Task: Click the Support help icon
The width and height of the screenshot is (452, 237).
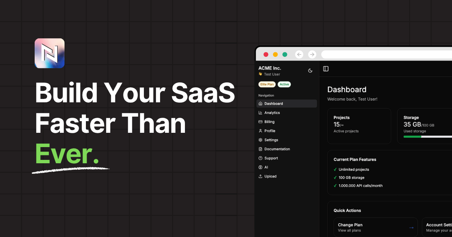Action: tap(260, 158)
